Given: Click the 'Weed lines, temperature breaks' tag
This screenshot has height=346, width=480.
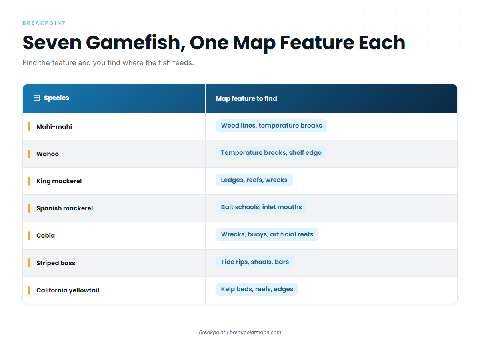Looking at the screenshot, I should [272, 126].
